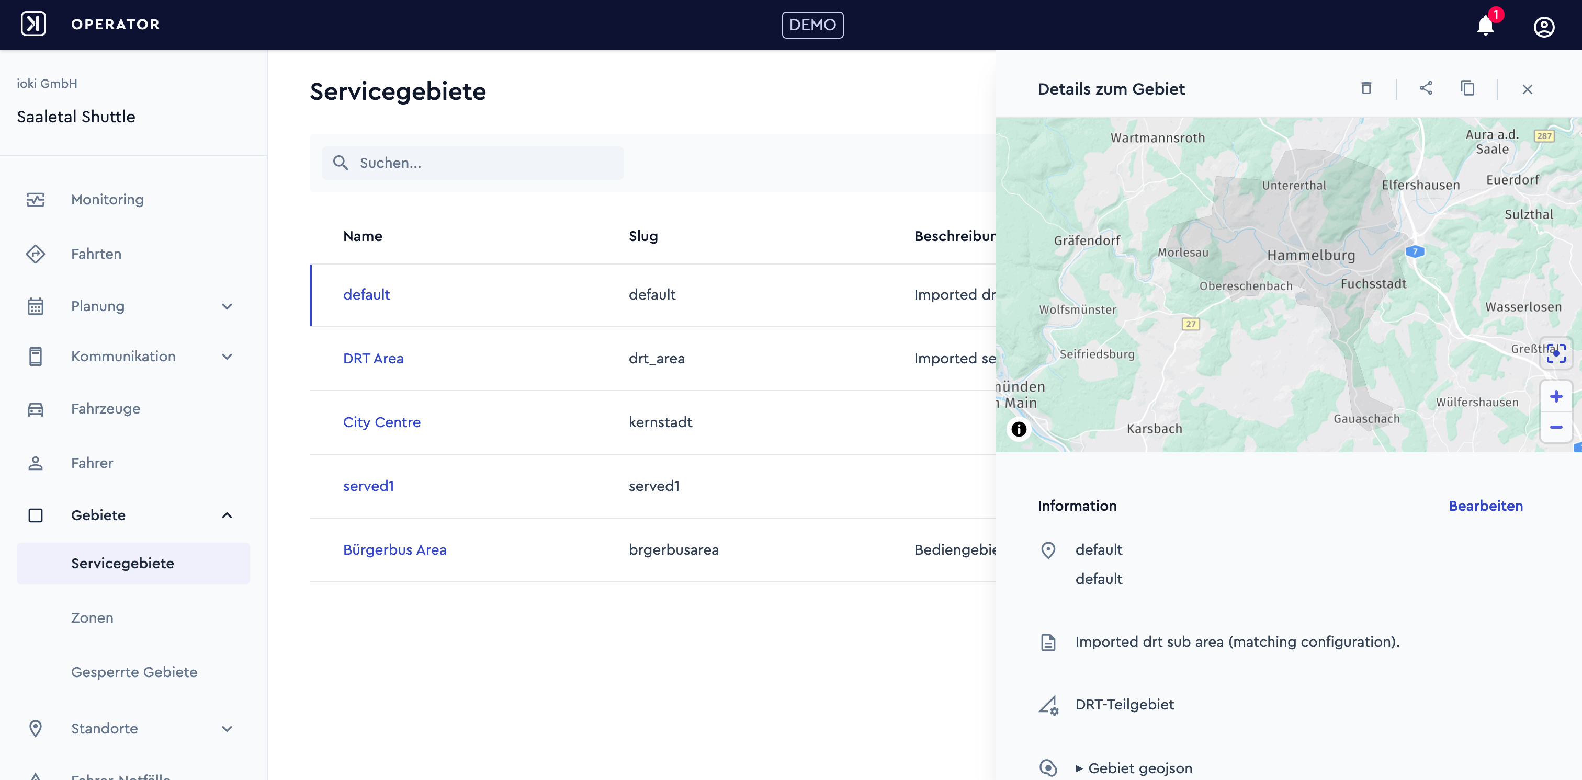Close the Details zum Gebiet panel
The height and width of the screenshot is (780, 1582).
[1528, 89]
